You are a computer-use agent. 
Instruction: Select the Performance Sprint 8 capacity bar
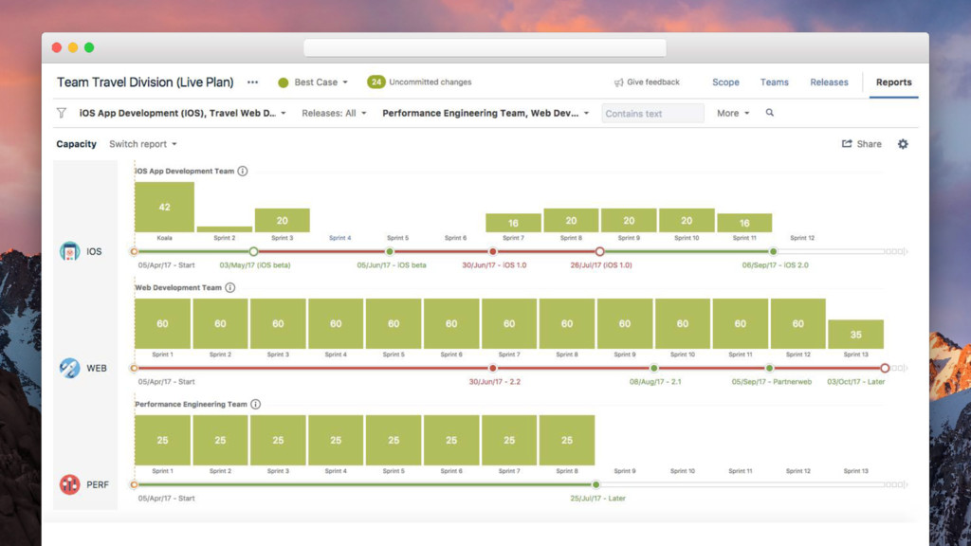[x=567, y=440]
